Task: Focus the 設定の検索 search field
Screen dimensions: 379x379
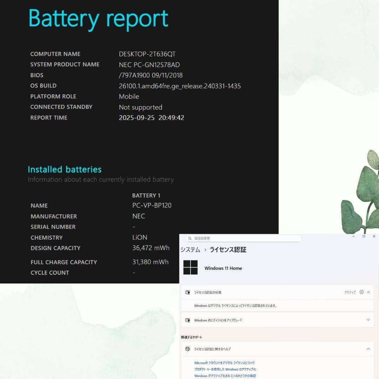Action: tap(246, 238)
